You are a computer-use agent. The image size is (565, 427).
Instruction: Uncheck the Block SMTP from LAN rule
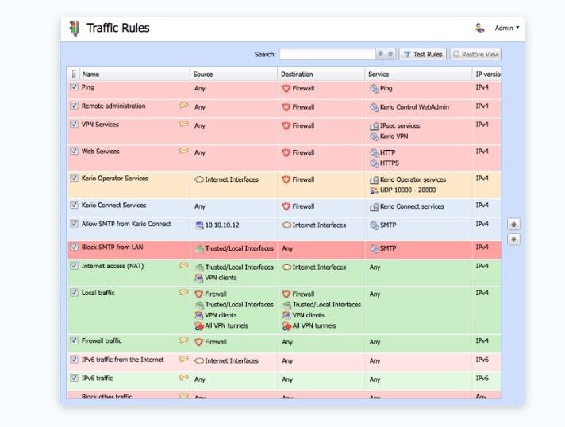coord(74,248)
